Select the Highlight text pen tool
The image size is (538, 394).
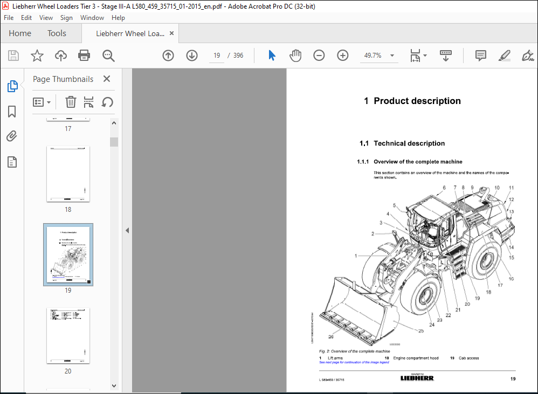click(x=505, y=56)
